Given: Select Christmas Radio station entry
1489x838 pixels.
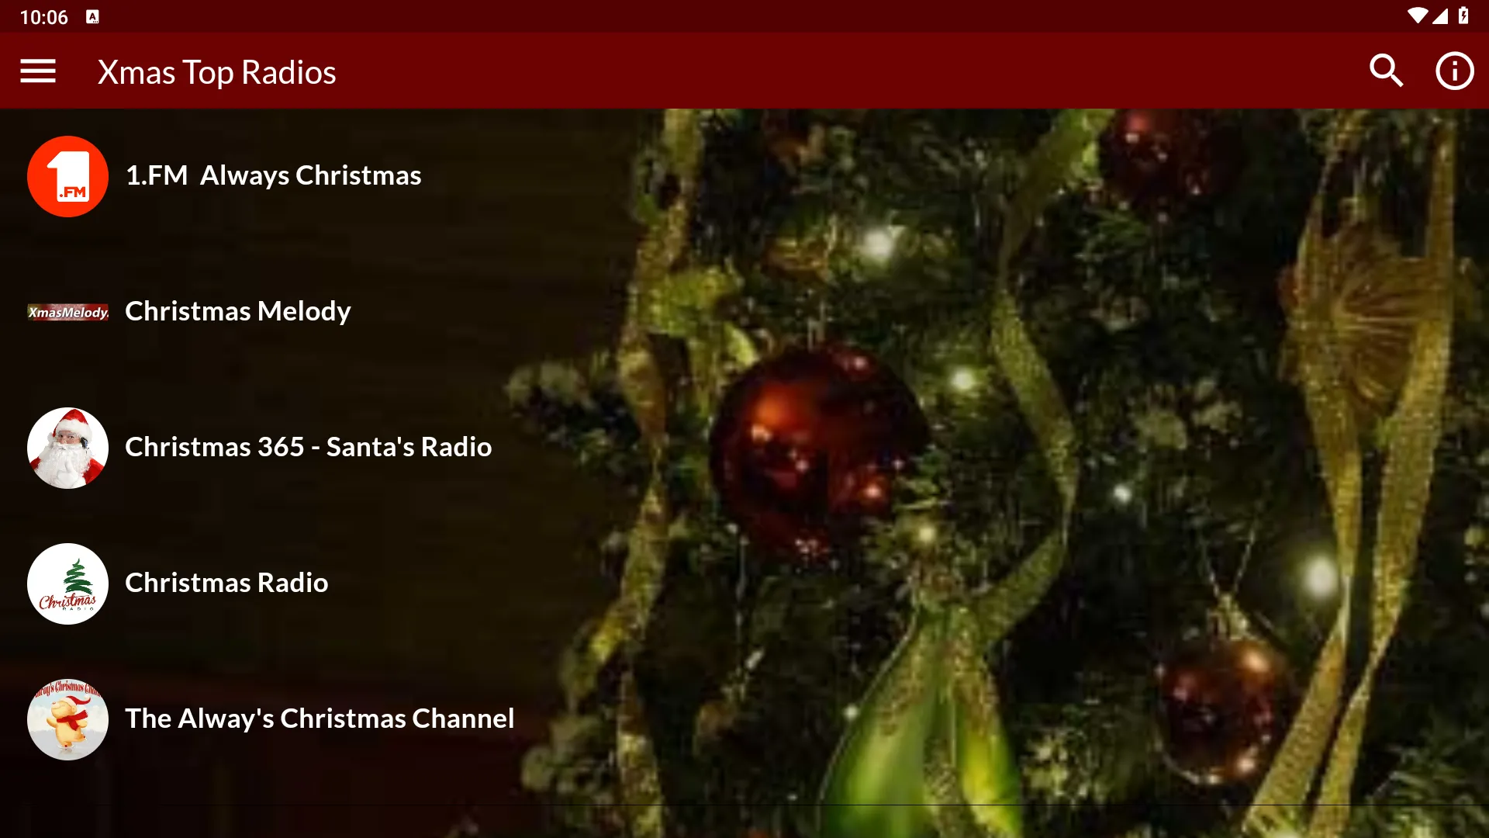Looking at the screenshot, I should click(226, 580).
